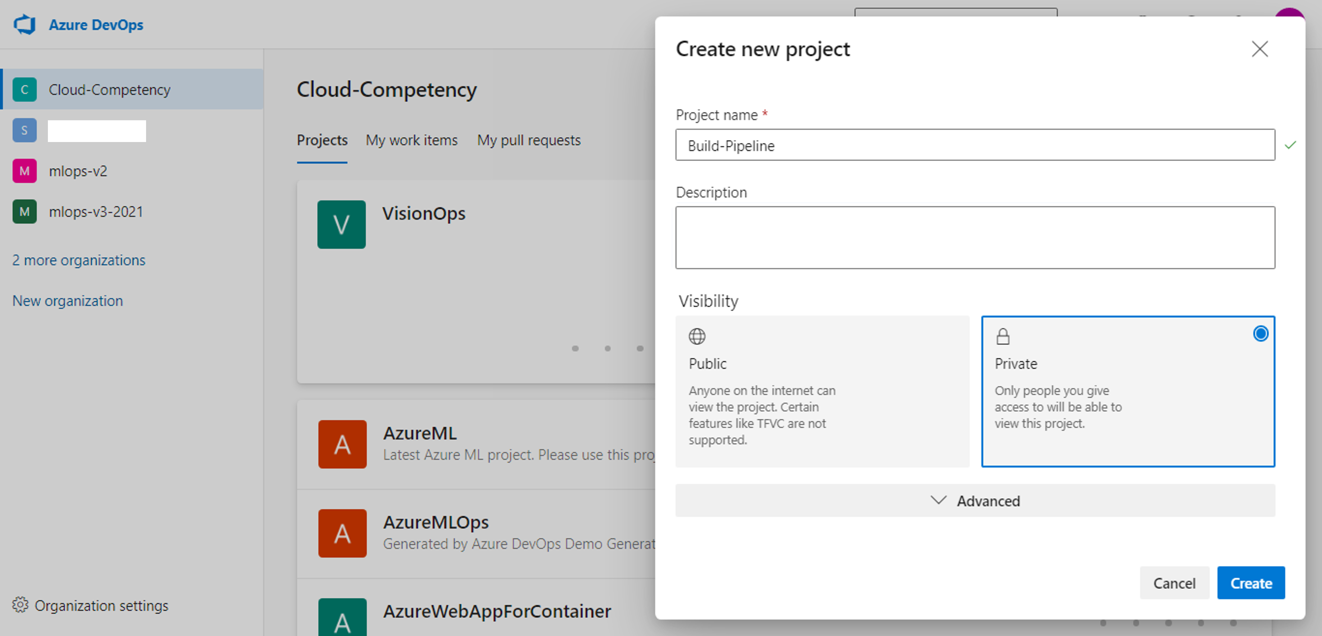Click the Cancel button
1322x636 pixels.
coord(1174,583)
